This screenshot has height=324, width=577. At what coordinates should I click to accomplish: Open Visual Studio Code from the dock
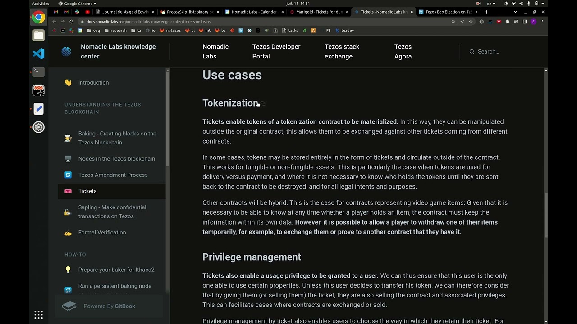pyautogui.click(x=39, y=54)
